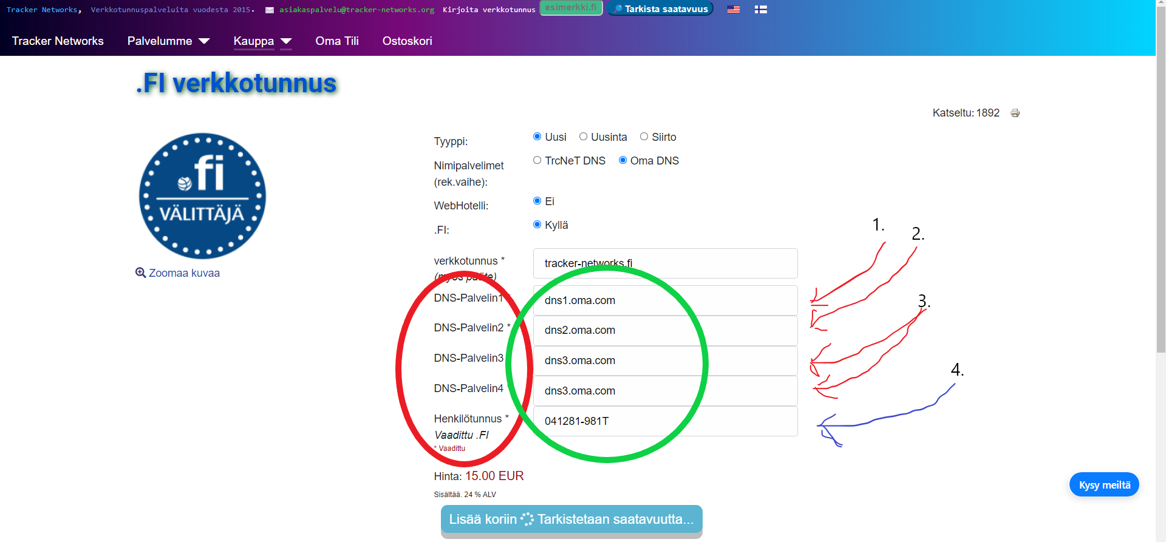Select Ei for WebHotelli

click(537, 201)
